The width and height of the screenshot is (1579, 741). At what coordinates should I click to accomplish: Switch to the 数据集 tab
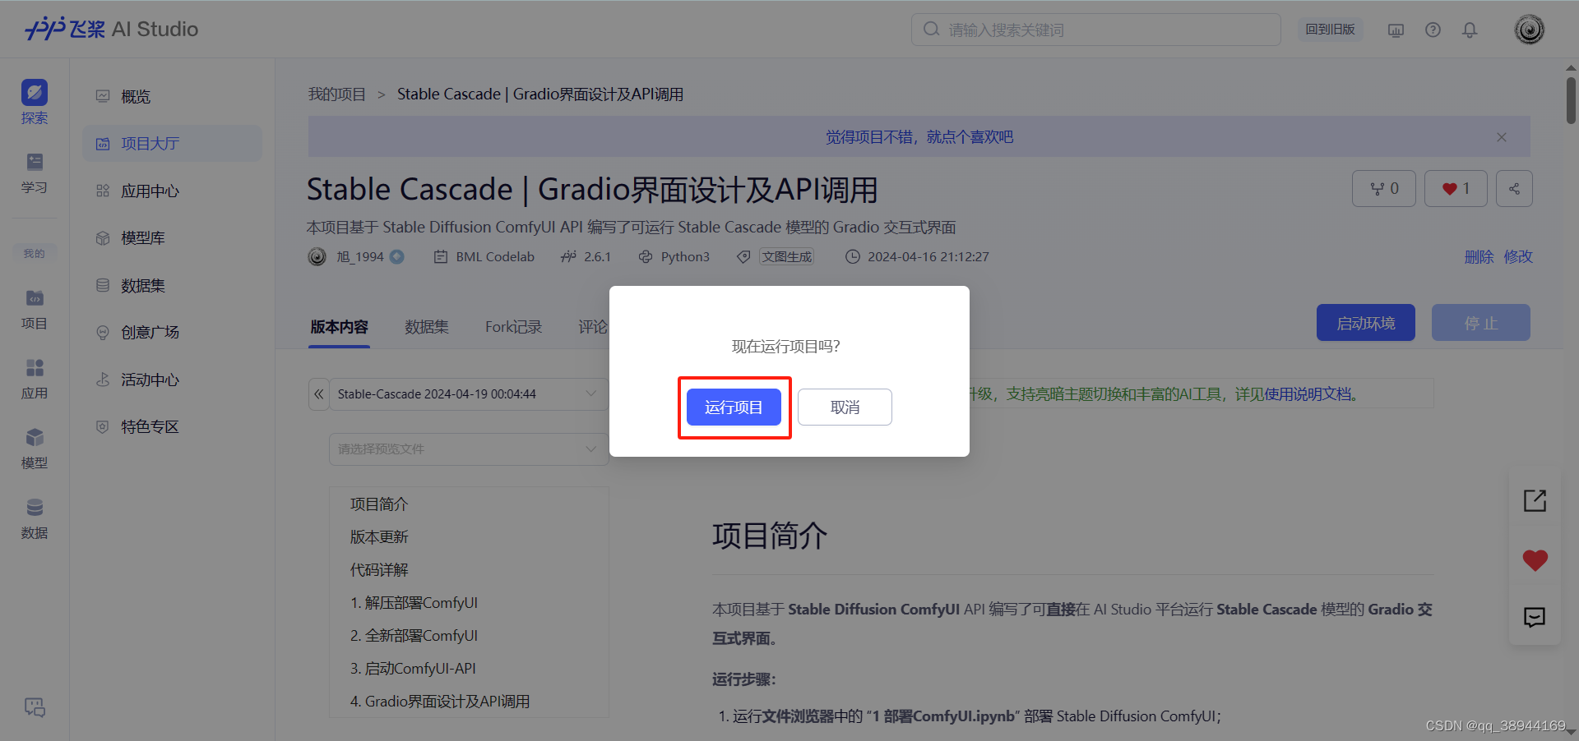click(x=427, y=327)
